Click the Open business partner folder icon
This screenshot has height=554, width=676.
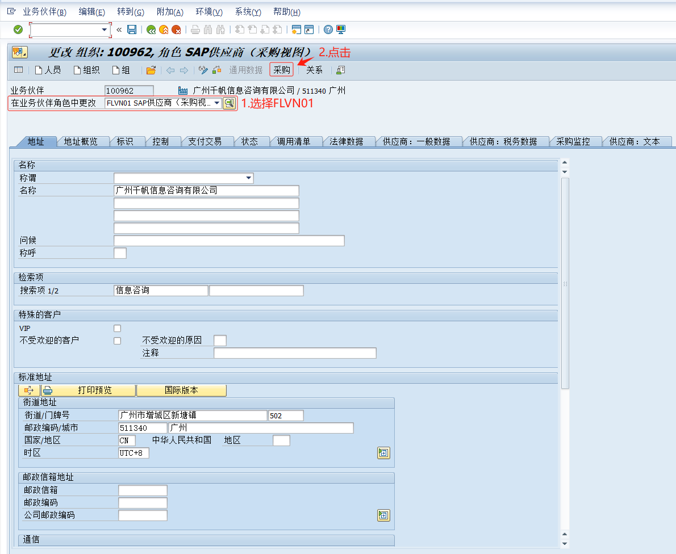[x=151, y=70]
